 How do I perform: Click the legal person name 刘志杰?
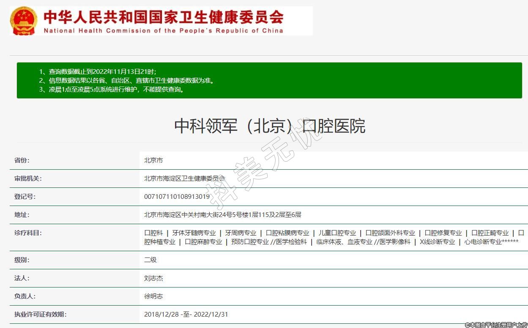pyautogui.click(x=153, y=278)
